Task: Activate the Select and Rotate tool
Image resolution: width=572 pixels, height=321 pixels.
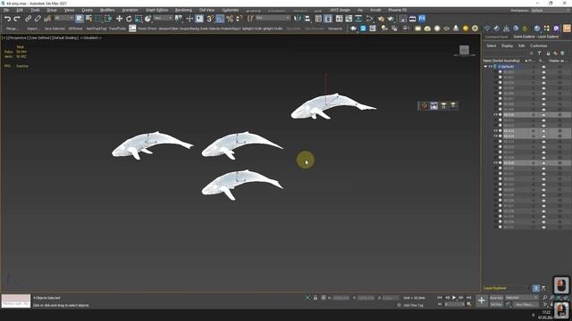Action: pyautogui.click(x=129, y=19)
